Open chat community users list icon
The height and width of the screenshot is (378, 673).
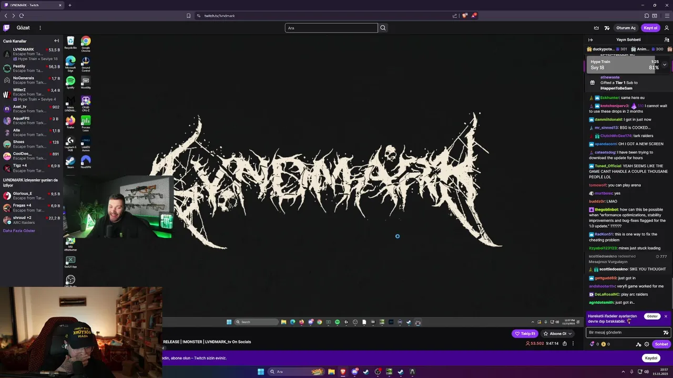pos(667,40)
